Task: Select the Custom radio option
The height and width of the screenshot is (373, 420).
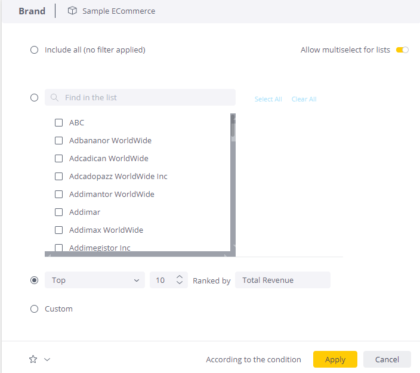Action: coord(35,309)
